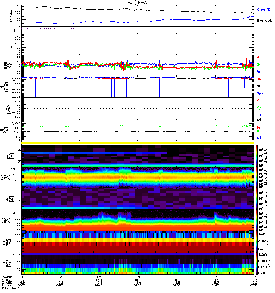Image resolution: width=275 pixels, height=293 pixels.
Task: Click the <|mV/m|> color bar unit label
Action: click(268, 242)
